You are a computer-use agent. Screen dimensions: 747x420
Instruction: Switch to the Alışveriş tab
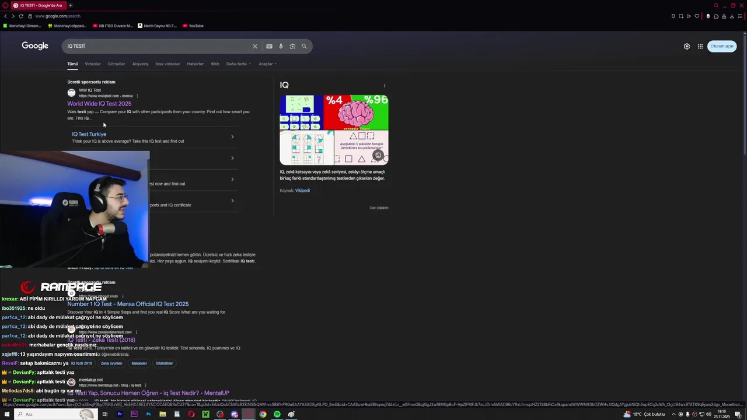click(140, 64)
